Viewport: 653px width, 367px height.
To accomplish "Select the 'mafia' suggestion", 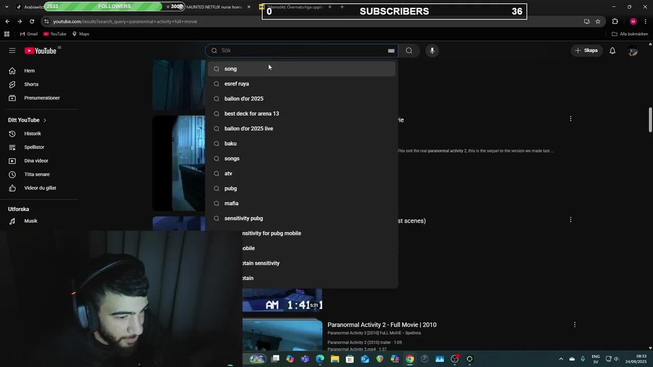I will [302, 203].
